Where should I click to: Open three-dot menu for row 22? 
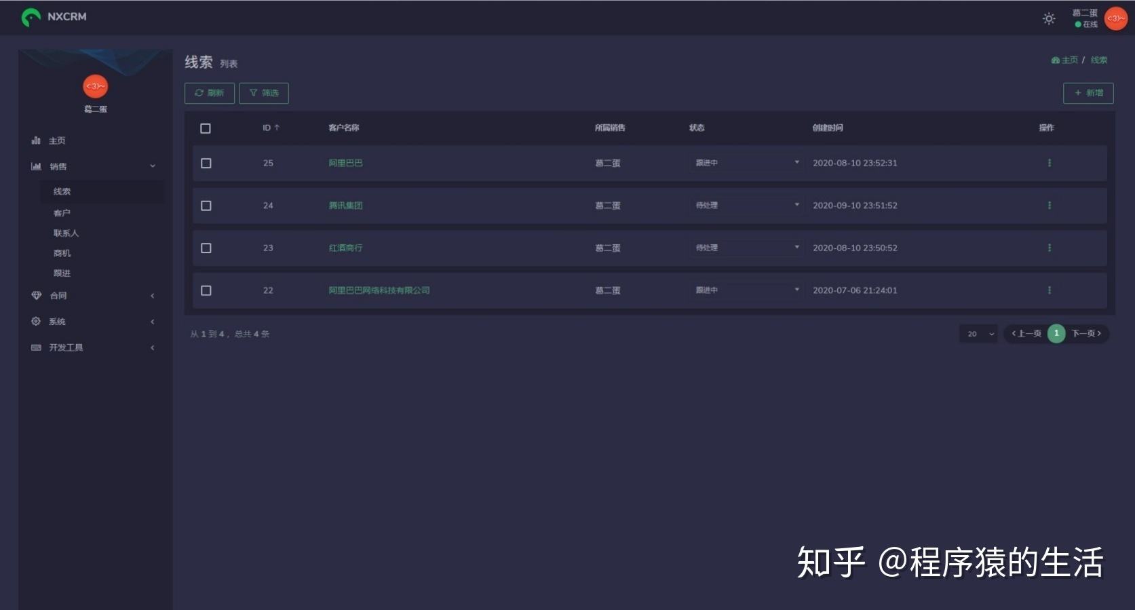click(1049, 290)
